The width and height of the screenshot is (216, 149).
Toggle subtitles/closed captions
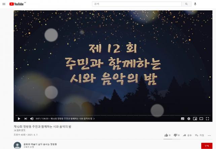pos(183,119)
